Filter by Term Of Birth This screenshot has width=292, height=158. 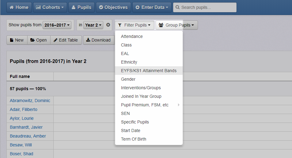pyautogui.click(x=149, y=139)
